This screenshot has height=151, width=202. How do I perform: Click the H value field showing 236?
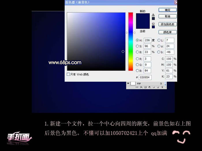point(147,40)
